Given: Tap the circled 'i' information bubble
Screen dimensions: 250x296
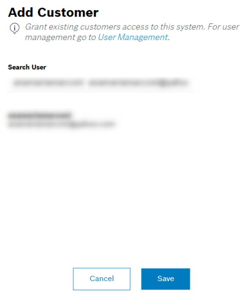Looking at the screenshot, I should [14, 28].
